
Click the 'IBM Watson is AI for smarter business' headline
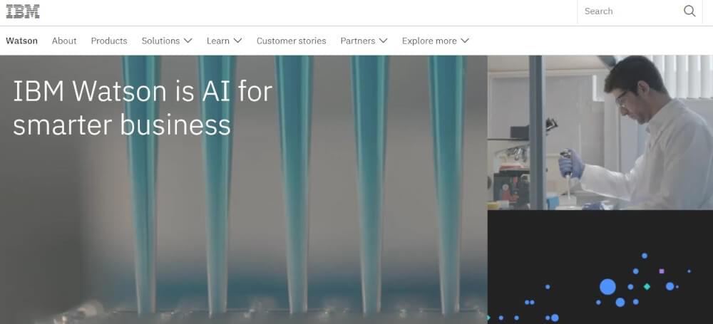pos(143,108)
